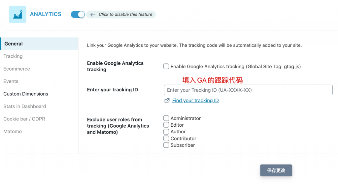Image resolution: width=338 pixels, height=190 pixels.
Task: Enable Google Analytics tracking checkbox
Action: pyautogui.click(x=166, y=66)
